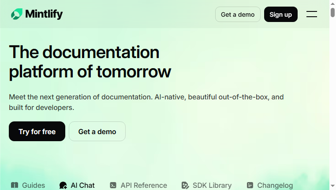
Task: Click the scroll up arrow
Action: [x=332, y=4]
